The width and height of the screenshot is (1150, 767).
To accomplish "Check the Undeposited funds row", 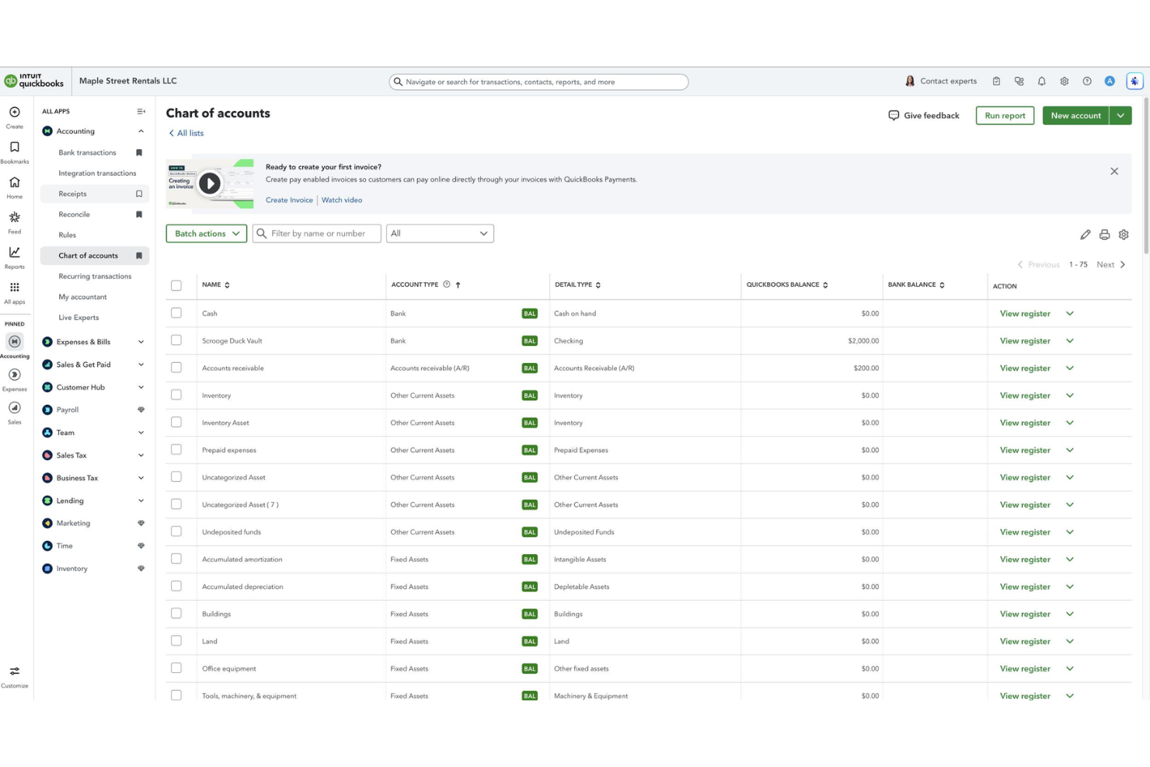I will click(x=176, y=532).
